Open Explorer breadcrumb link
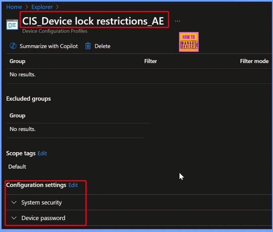The width and height of the screenshot is (273, 232). [x=42, y=7]
